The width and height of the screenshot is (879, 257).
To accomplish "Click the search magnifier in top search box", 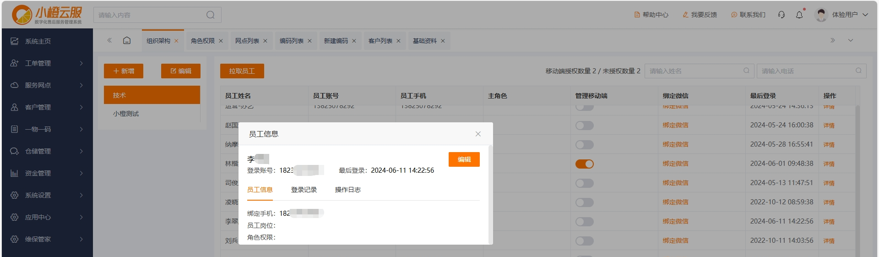I will click(210, 15).
